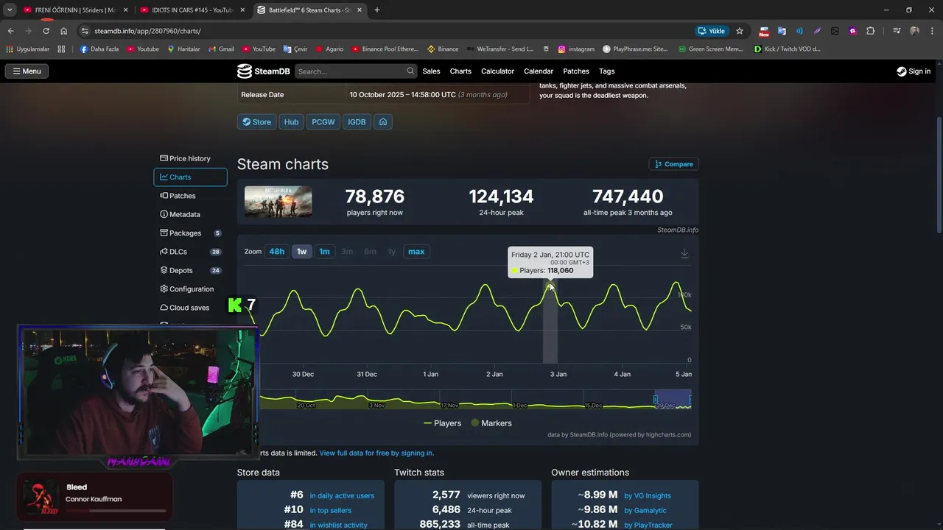Open Depots in the sidebar
The height and width of the screenshot is (530, 943).
[190, 270]
